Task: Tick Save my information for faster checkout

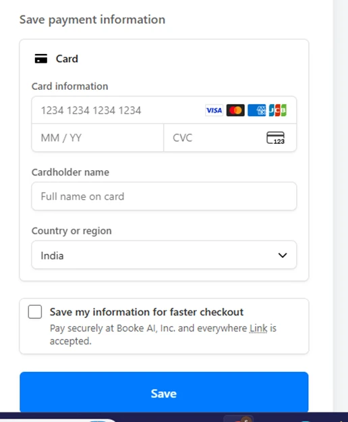Action: [35, 312]
